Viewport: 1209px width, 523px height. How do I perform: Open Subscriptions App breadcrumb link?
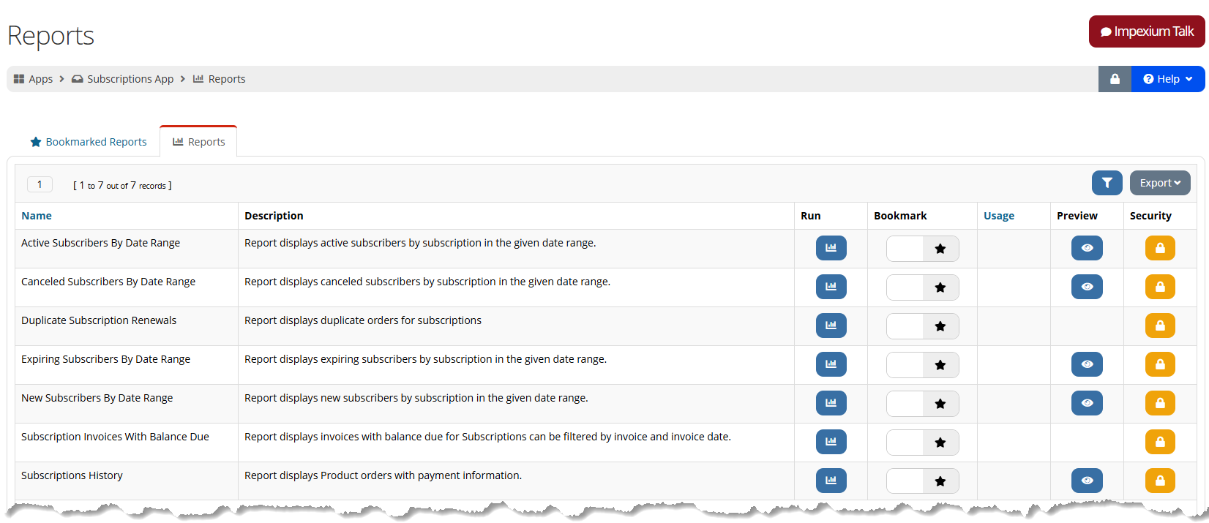pos(122,79)
